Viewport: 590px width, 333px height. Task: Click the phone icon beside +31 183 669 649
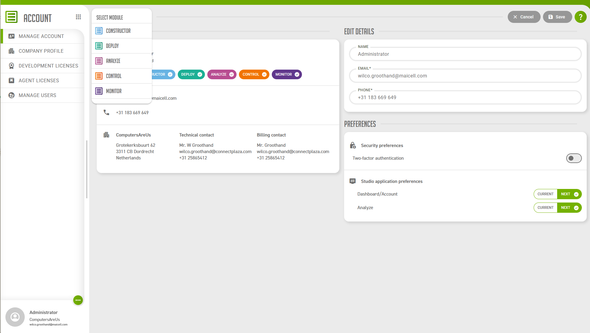[106, 112]
